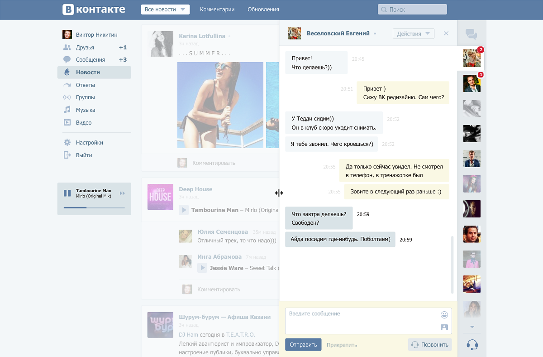Open the Все новости dropdown
The image size is (543, 357).
coord(165,10)
